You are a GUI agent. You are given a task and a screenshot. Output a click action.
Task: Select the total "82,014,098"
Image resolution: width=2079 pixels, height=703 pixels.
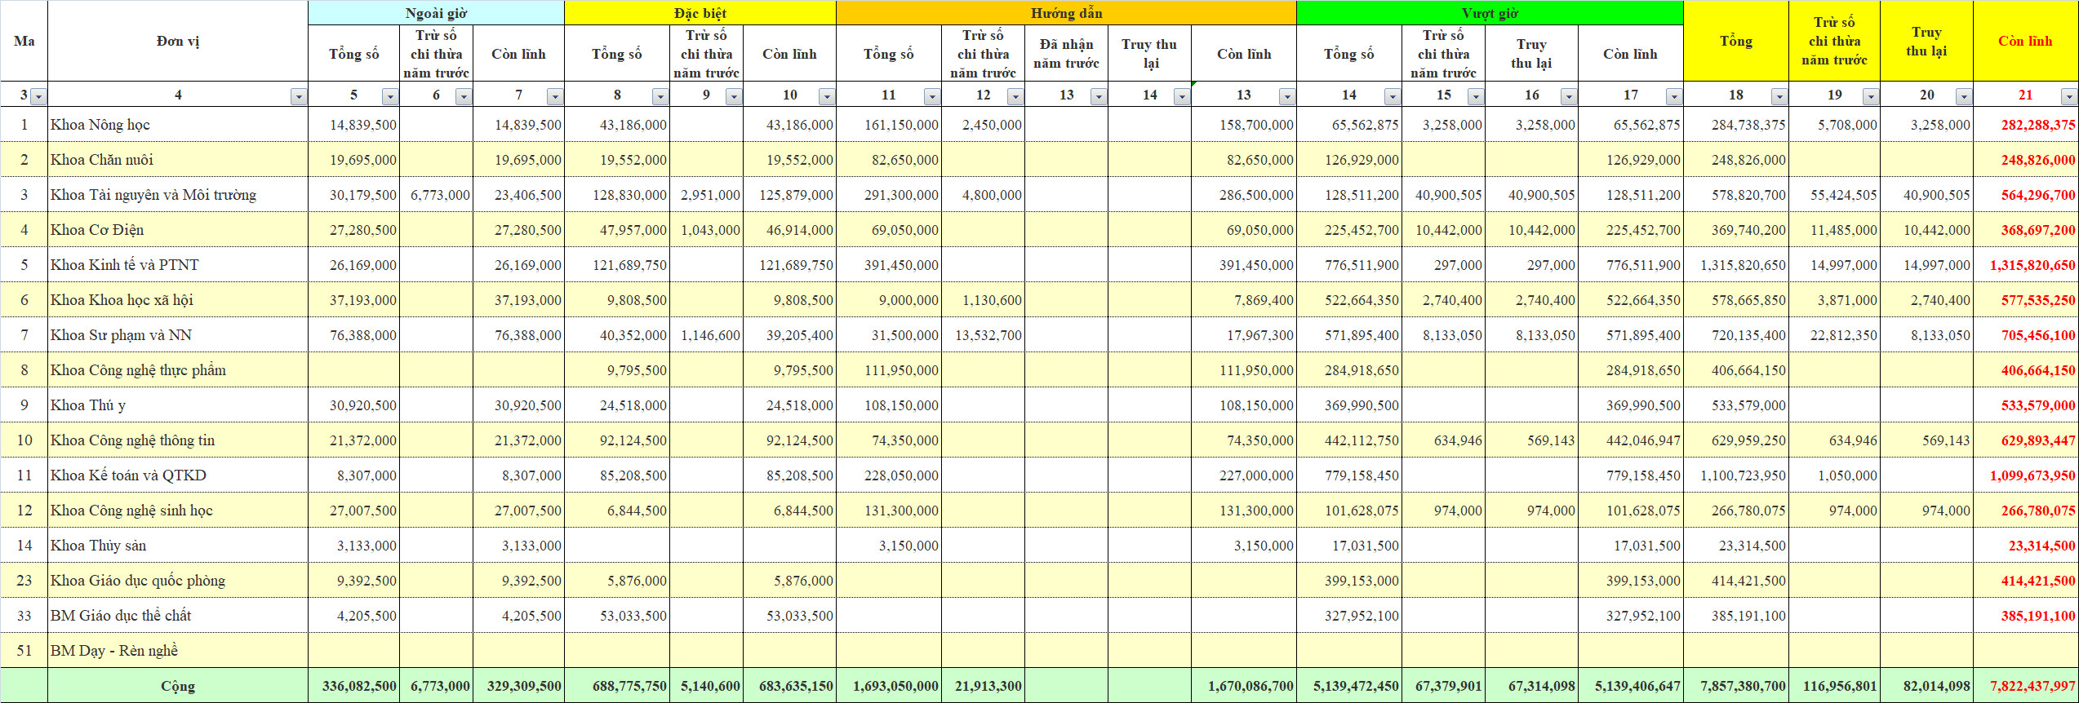tap(1927, 686)
